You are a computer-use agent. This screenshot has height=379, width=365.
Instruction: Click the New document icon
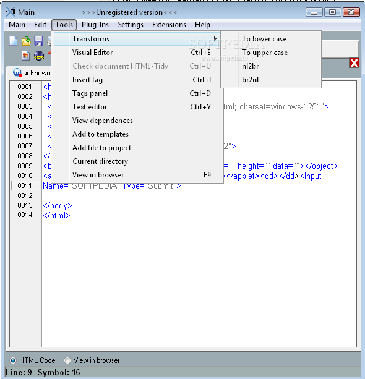coord(14,41)
